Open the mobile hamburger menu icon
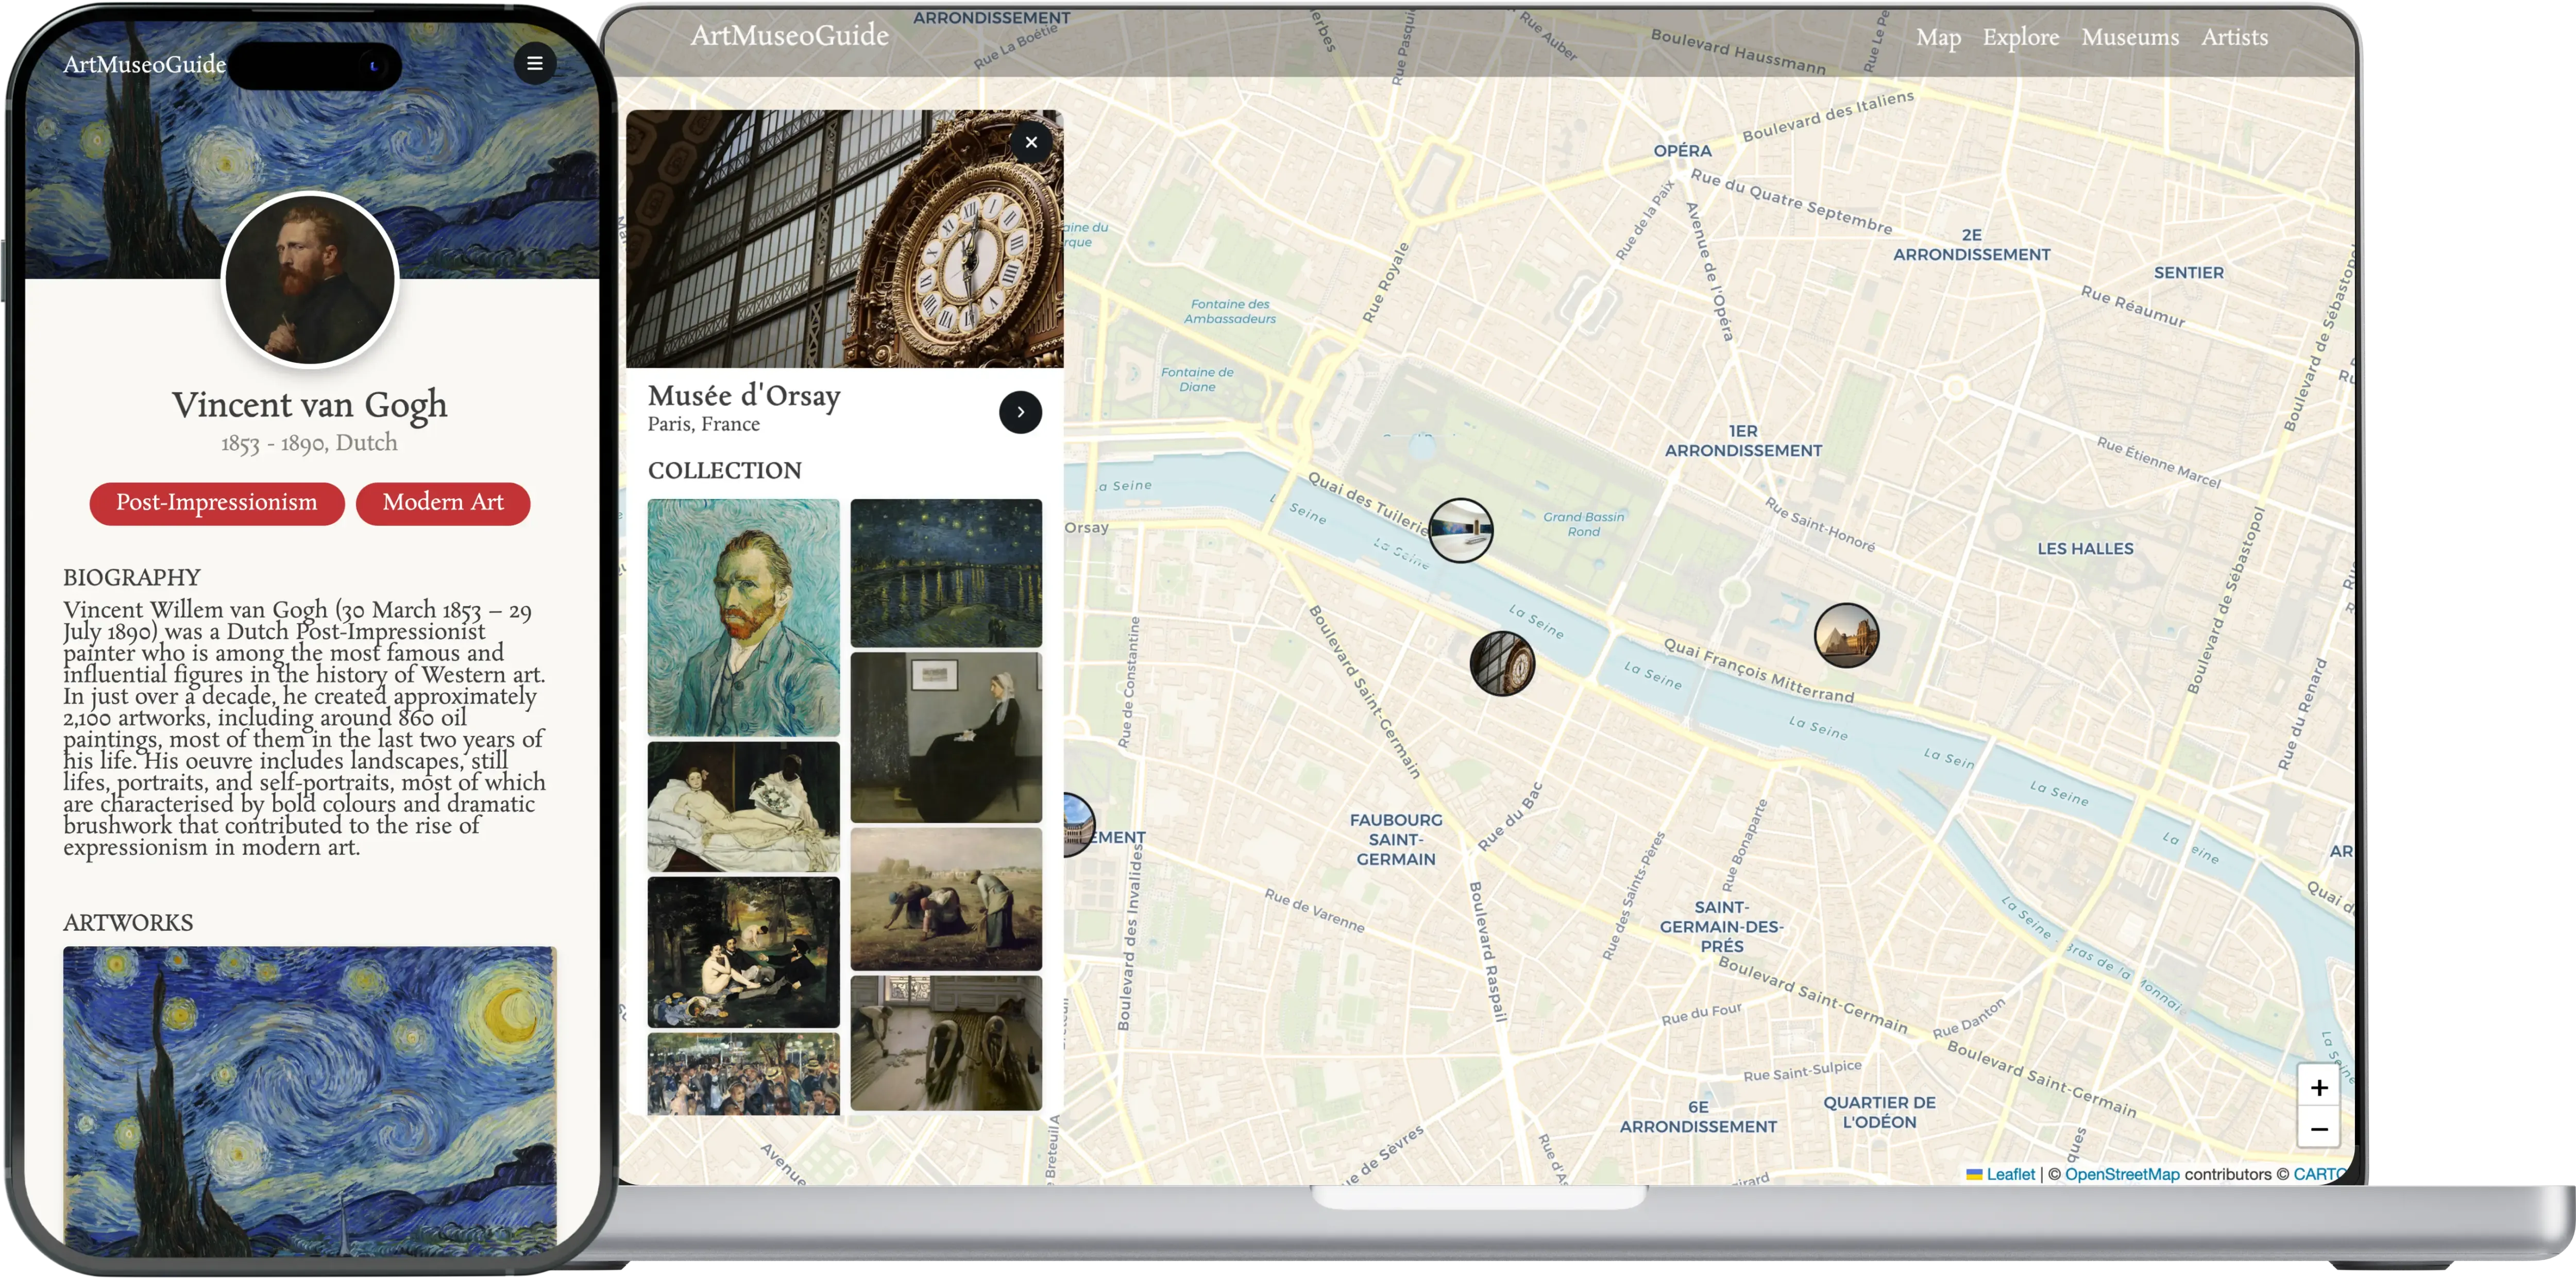Viewport: 2576px width, 1278px height. click(535, 64)
